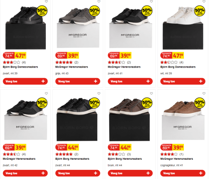Screen dimensions: 209x179
Task: Add cognac McGregor mt 41 sneakers via Voeg toe
Action: point(183,173)
